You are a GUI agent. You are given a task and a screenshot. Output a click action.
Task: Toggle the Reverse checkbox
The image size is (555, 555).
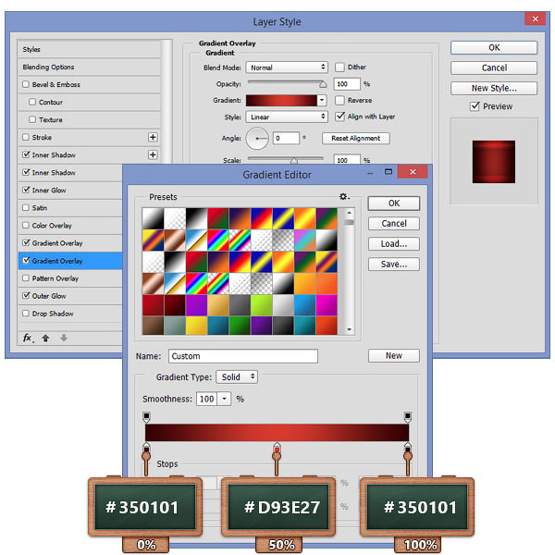[339, 100]
